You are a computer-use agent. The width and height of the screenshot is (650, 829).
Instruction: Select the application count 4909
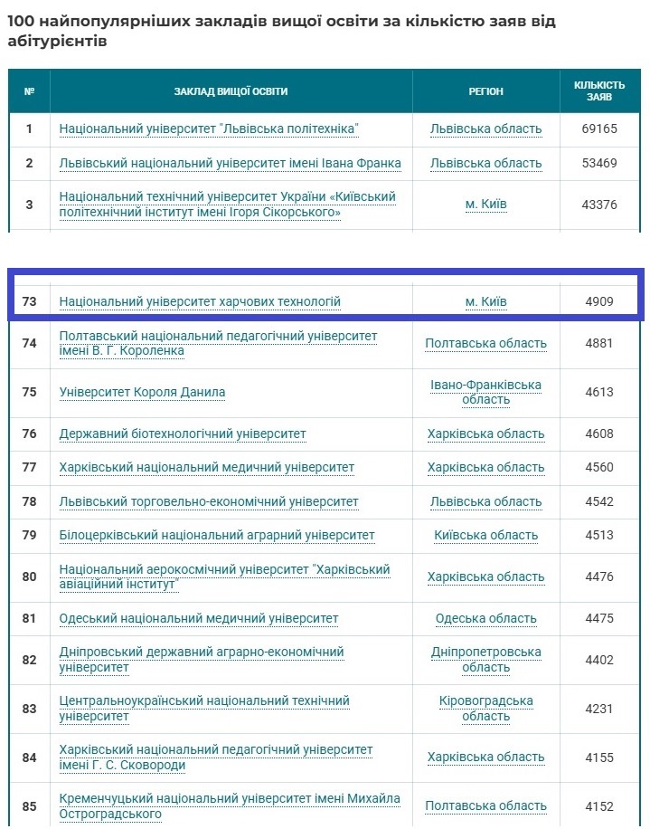[x=599, y=302]
